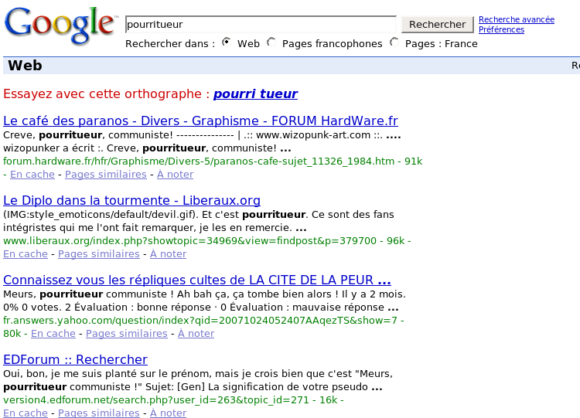
Task: Select Pages francophones radio option
Action: click(x=271, y=42)
